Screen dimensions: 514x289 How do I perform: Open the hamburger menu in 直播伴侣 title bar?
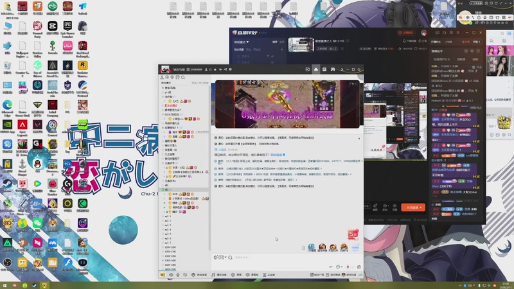tap(458, 33)
